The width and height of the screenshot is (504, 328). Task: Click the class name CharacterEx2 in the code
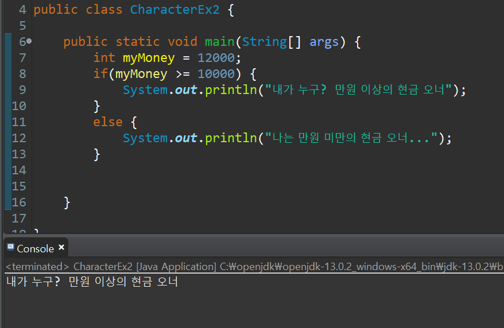[175, 10]
